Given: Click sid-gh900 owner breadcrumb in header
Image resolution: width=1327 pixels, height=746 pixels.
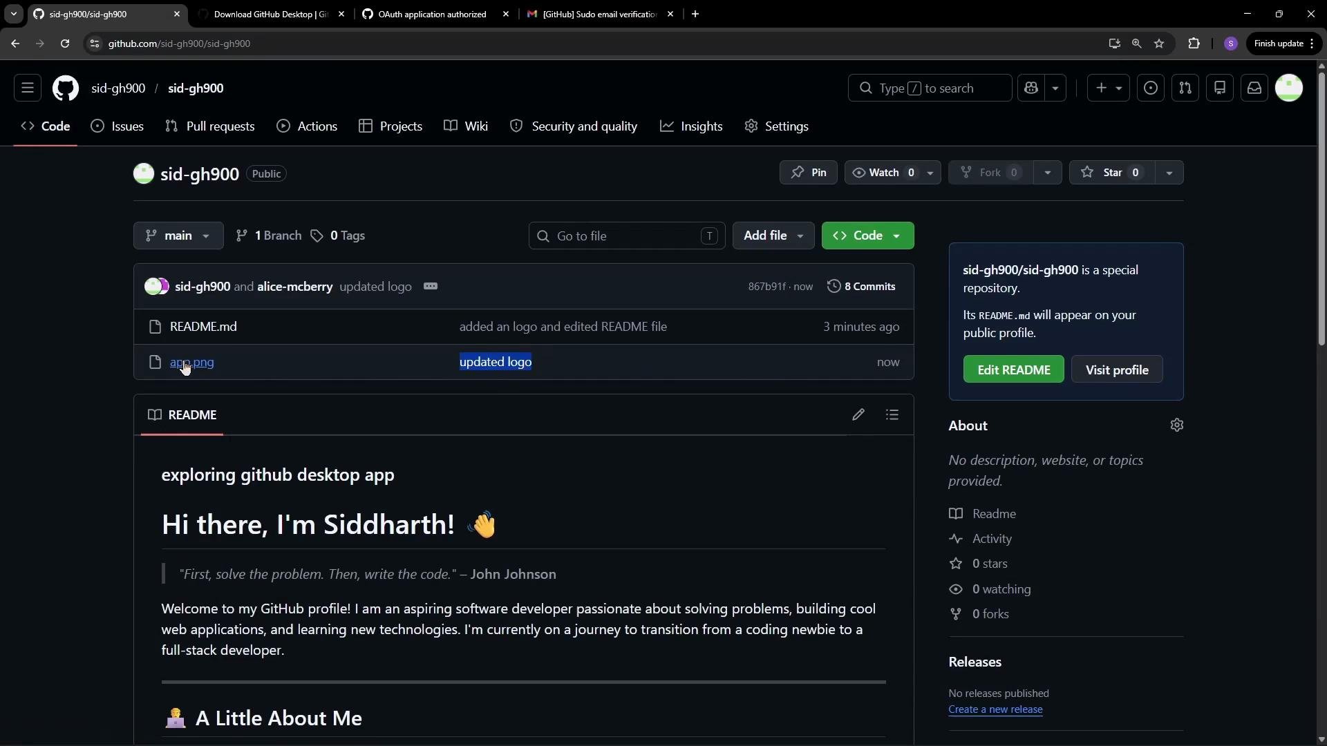Looking at the screenshot, I should [118, 88].
